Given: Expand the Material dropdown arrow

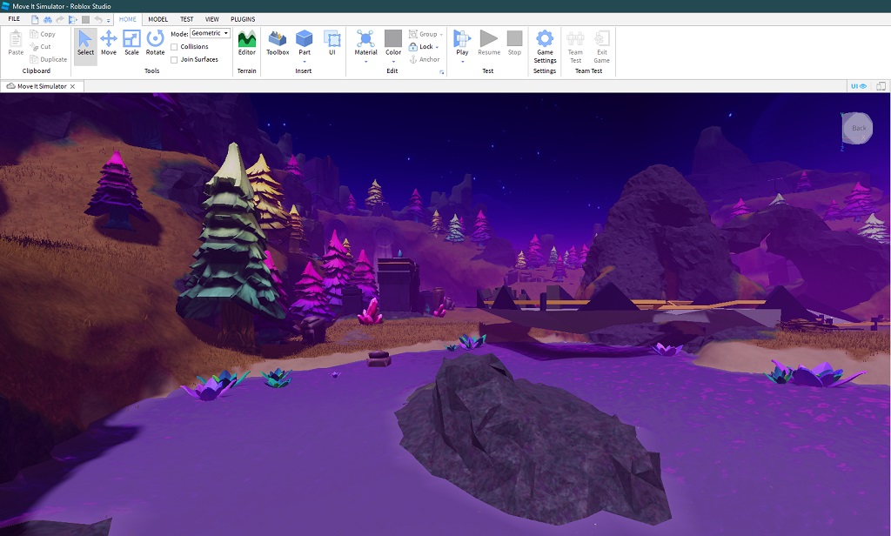Looking at the screenshot, I should tap(365, 62).
